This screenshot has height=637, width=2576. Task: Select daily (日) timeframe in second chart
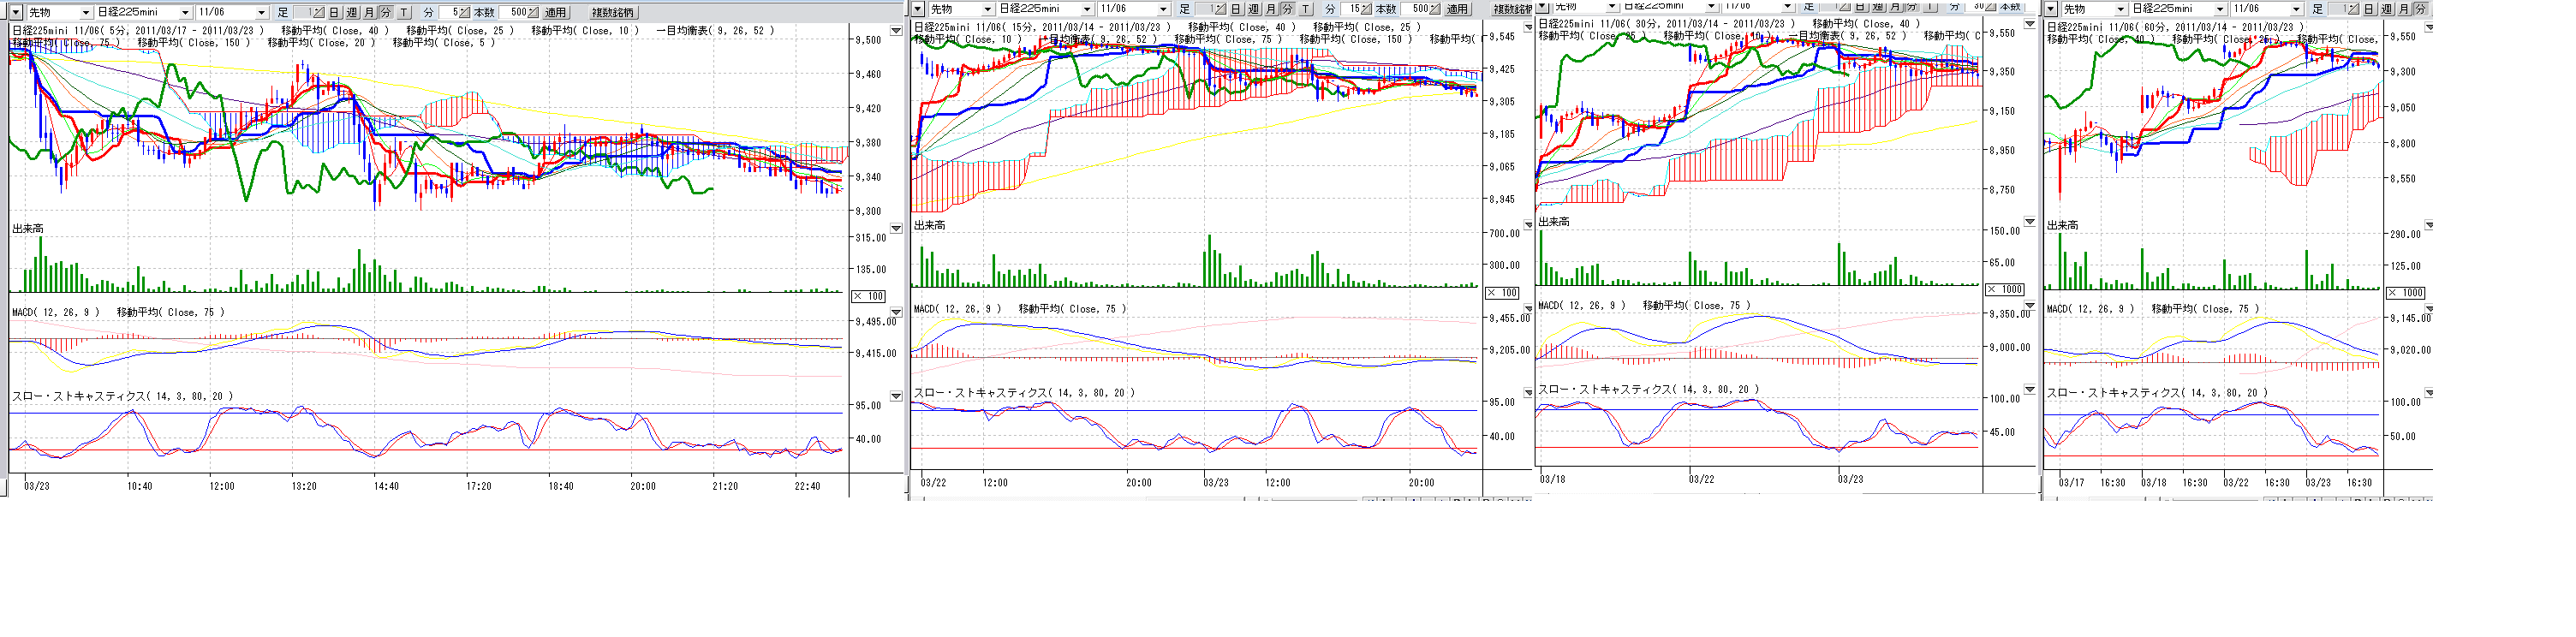[x=1236, y=9]
